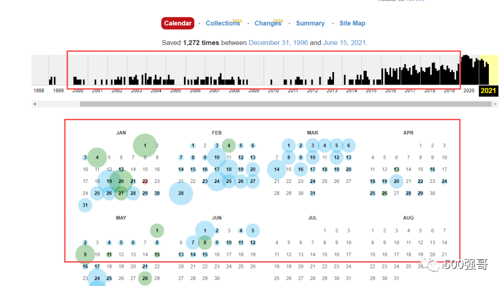Select the May 9 snapshot bubble
504x286 pixels.
[85, 254]
